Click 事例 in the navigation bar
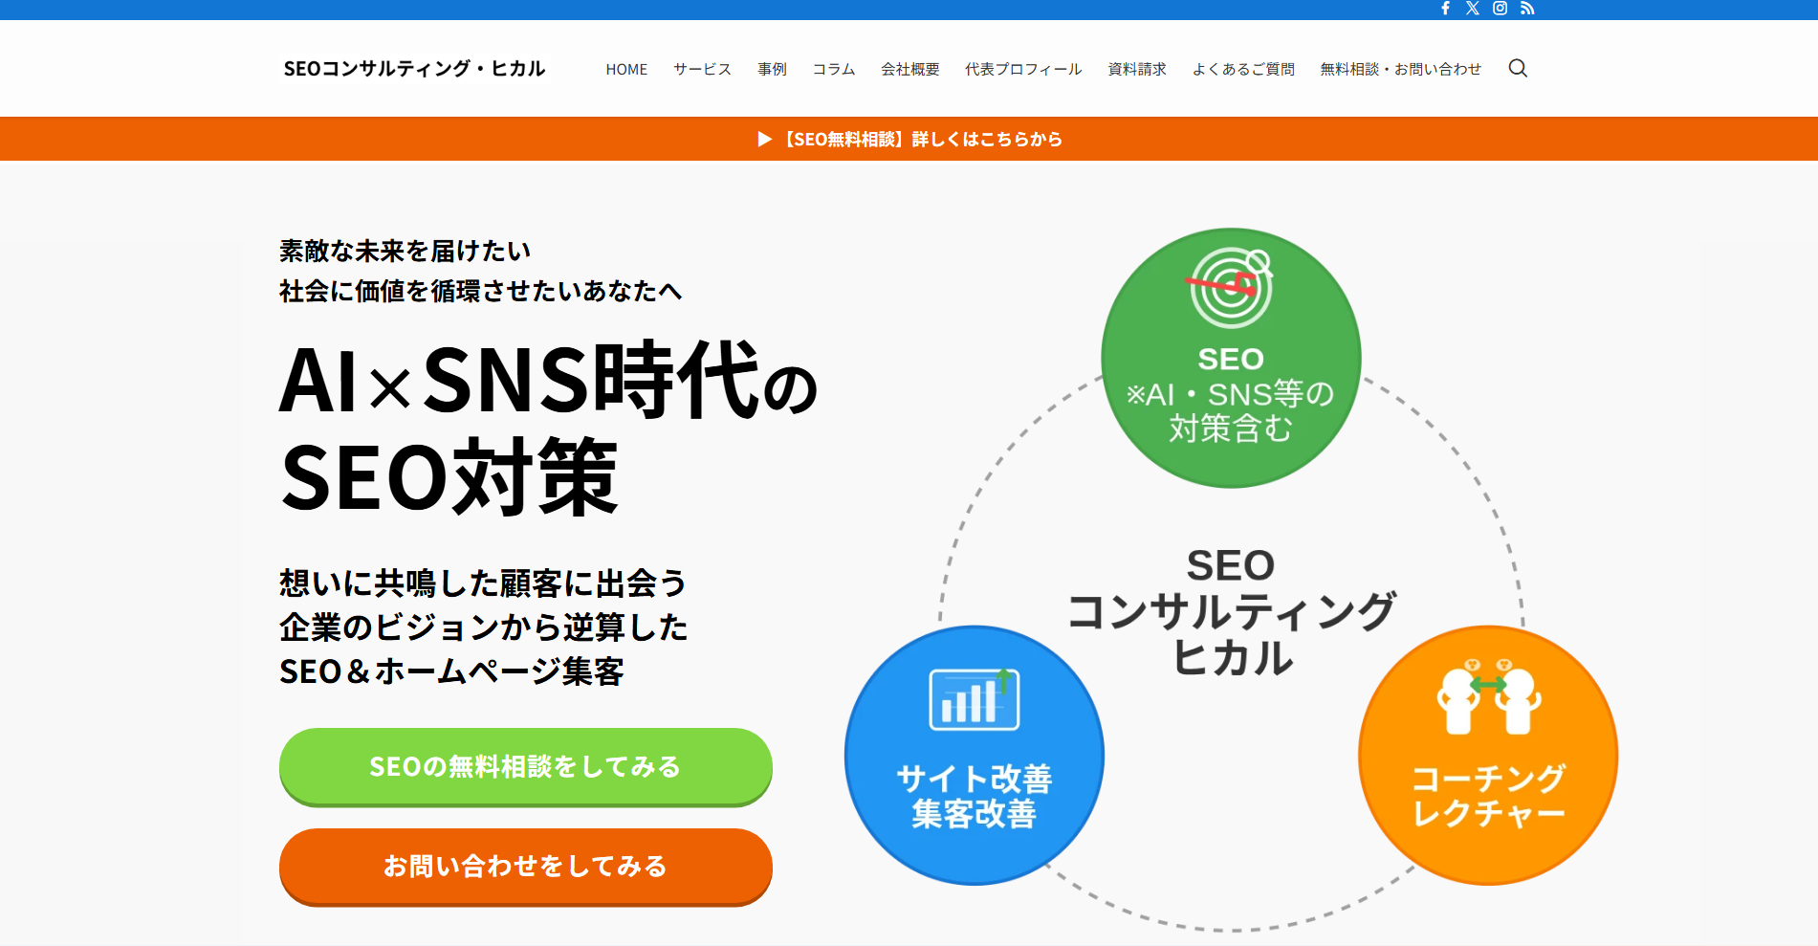 pos(772,68)
